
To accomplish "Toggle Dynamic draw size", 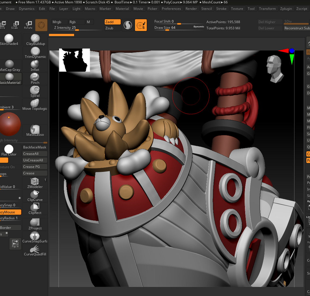I will [198, 26].
